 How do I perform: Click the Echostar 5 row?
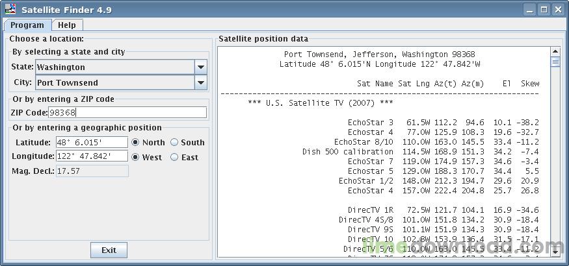tap(443, 171)
